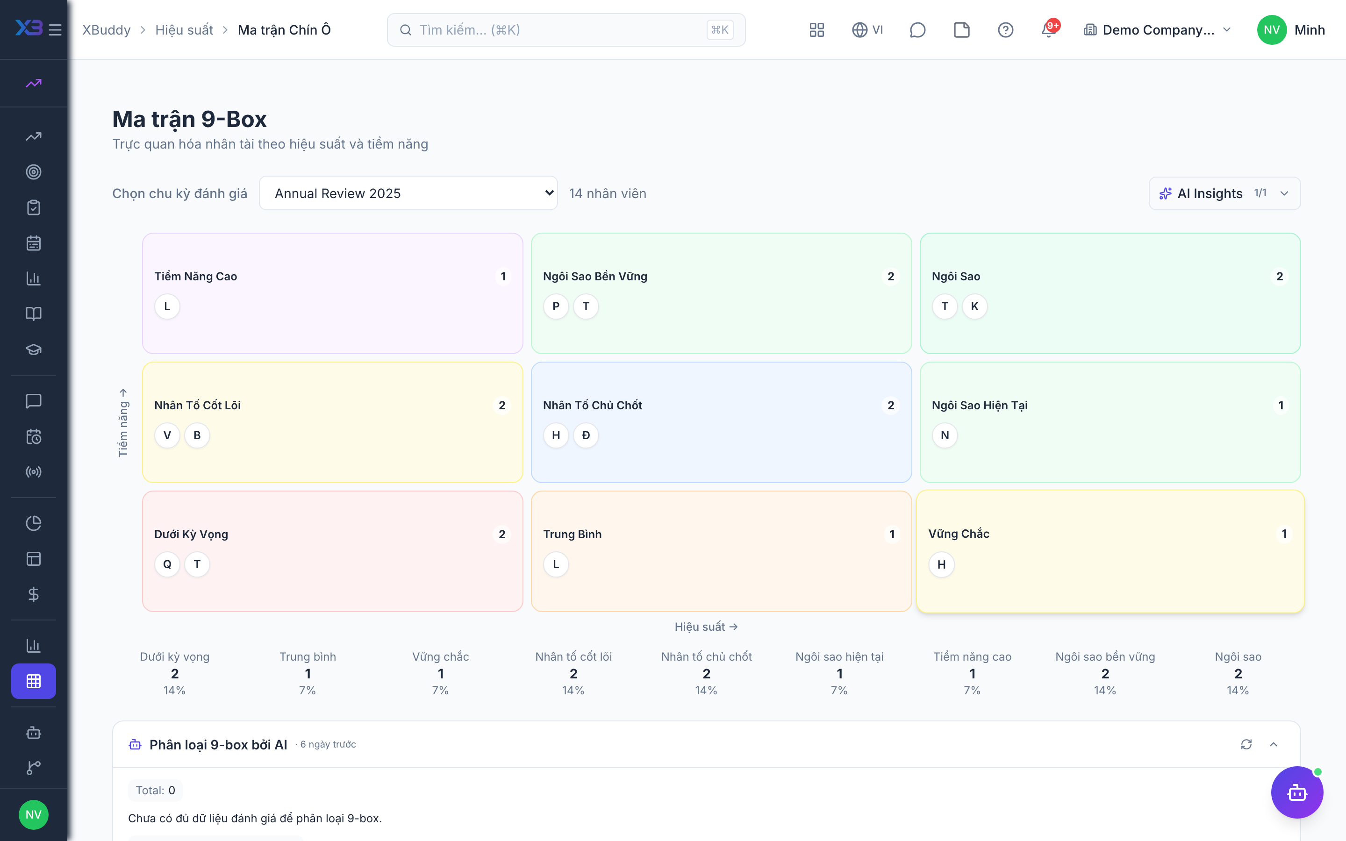Screen dimensions: 1346x841
Task: Select employee avatar V in Nhân Tố Cốt Lõi
Action: pos(167,435)
